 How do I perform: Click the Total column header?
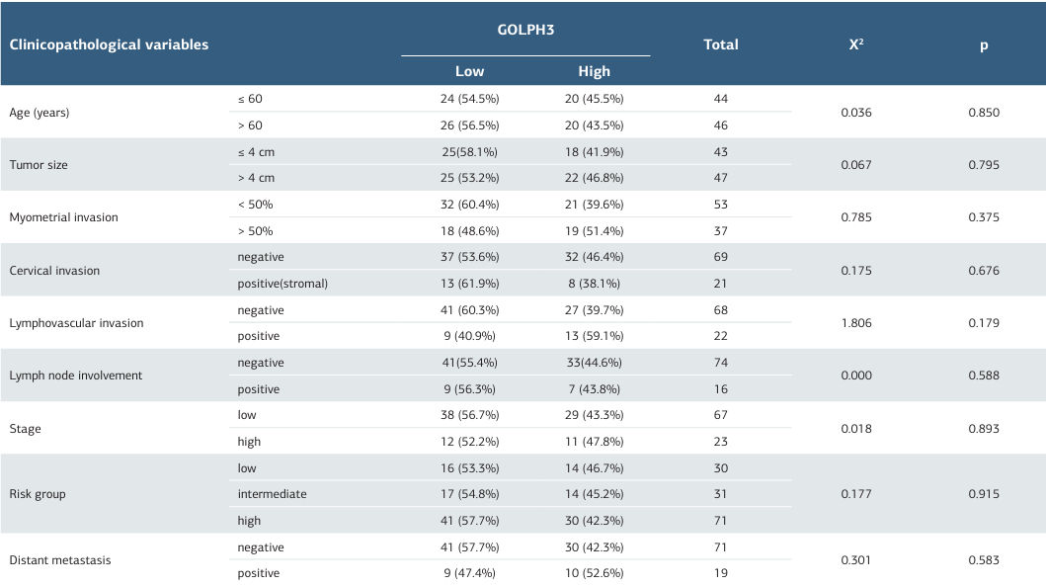(720, 44)
